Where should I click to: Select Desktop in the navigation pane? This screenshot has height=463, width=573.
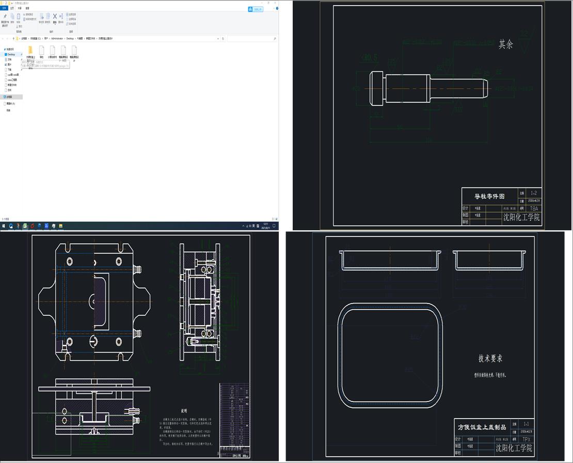pyautogui.click(x=11, y=54)
